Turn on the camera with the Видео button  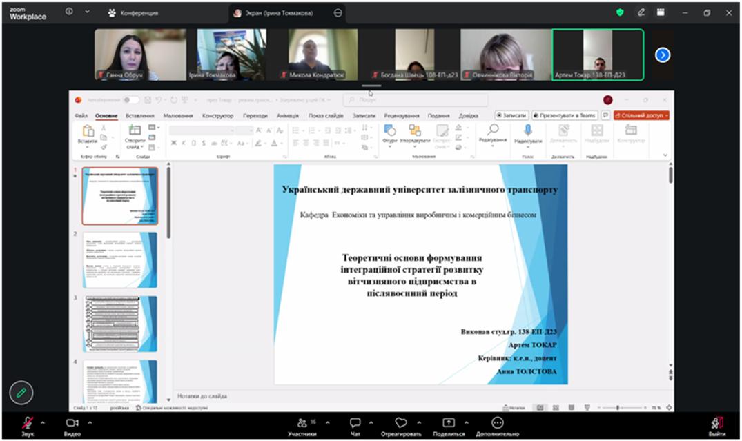pyautogui.click(x=72, y=422)
